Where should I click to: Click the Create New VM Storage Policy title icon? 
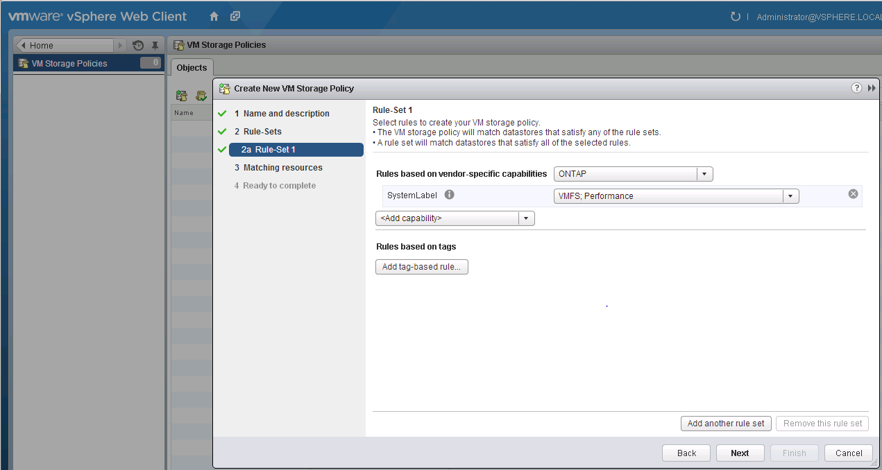click(x=224, y=88)
